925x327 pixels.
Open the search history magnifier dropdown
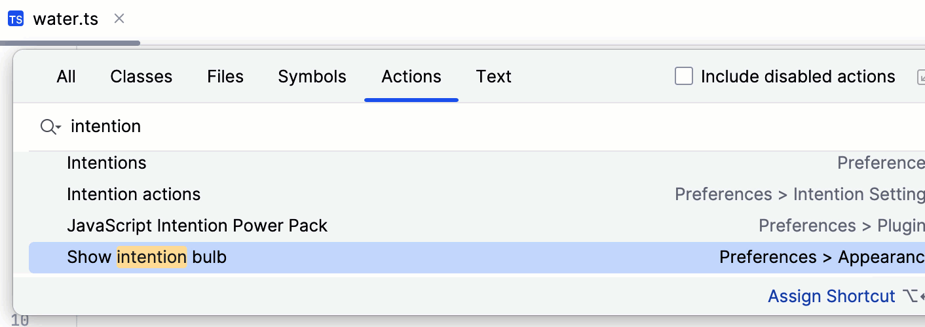[x=50, y=126]
